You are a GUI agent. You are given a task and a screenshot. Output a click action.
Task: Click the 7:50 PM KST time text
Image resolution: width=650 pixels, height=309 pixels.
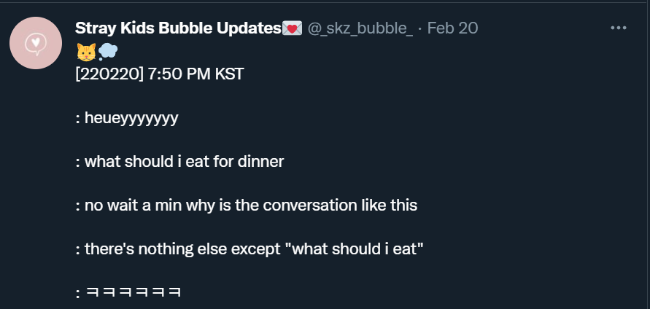pos(196,74)
